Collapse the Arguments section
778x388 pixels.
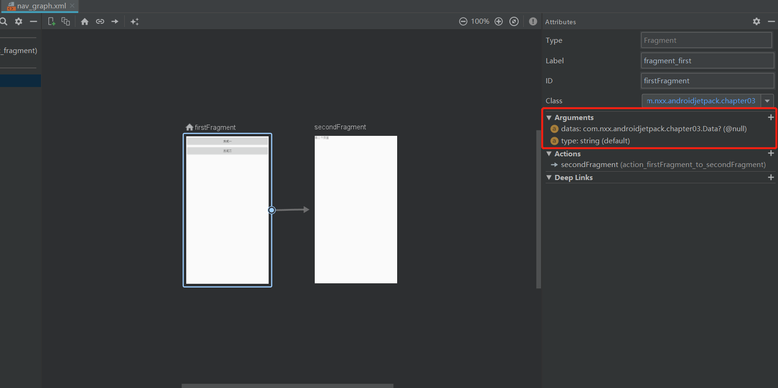549,118
